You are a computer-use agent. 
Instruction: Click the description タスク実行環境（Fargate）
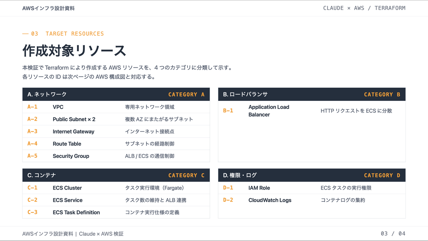click(154, 188)
